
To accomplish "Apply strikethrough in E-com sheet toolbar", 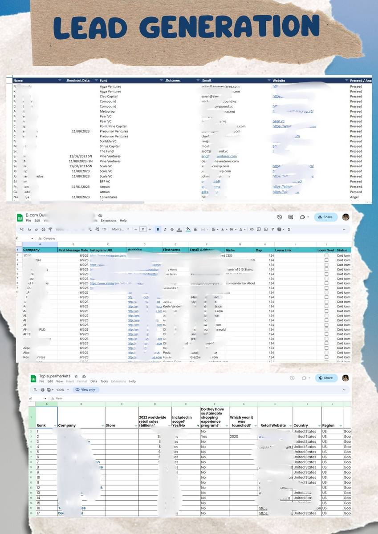I will point(172,229).
